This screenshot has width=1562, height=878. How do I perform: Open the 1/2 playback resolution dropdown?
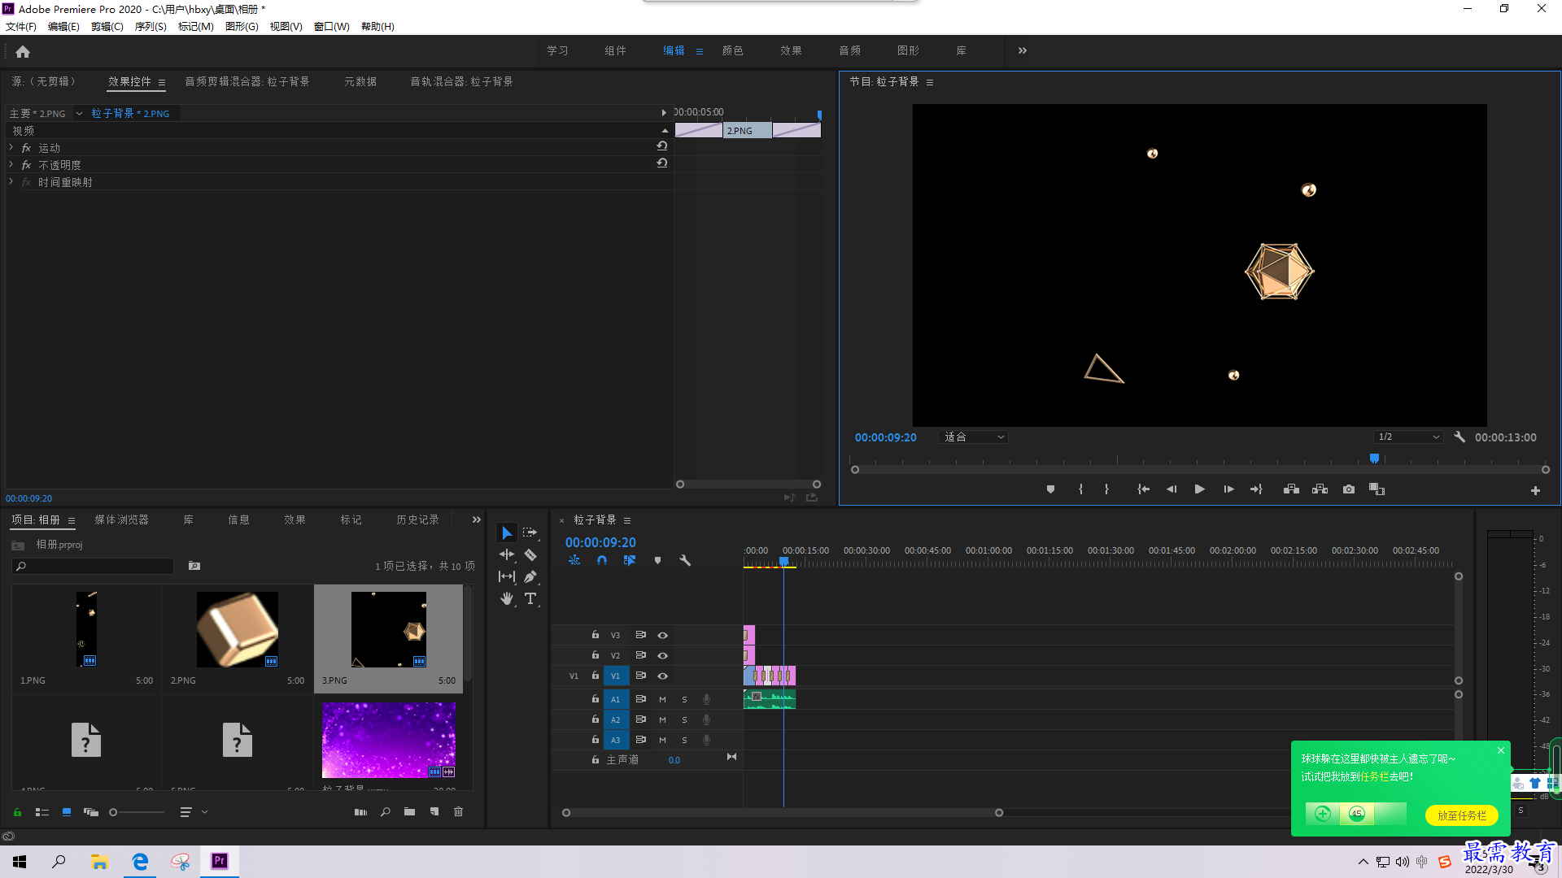click(1408, 437)
